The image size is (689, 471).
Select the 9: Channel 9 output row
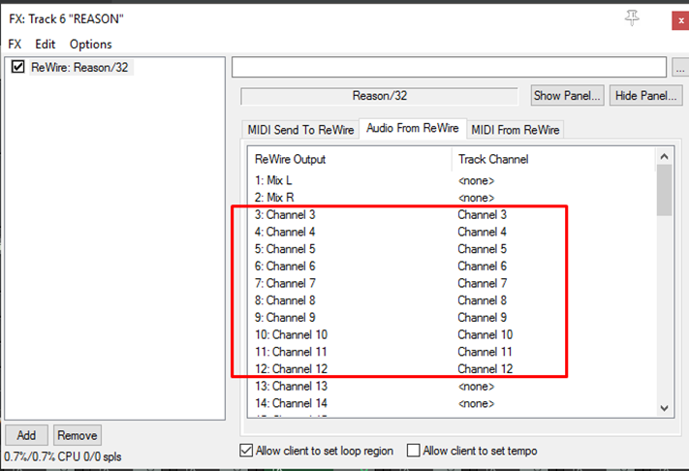285,318
